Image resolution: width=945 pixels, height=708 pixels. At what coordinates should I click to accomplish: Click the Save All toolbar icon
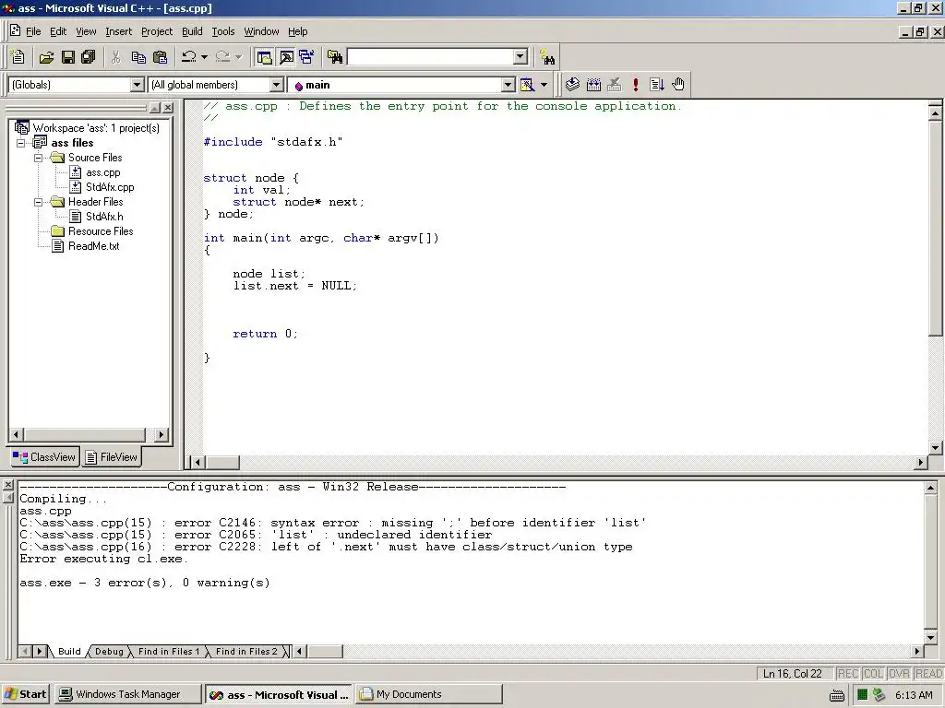pyautogui.click(x=88, y=57)
